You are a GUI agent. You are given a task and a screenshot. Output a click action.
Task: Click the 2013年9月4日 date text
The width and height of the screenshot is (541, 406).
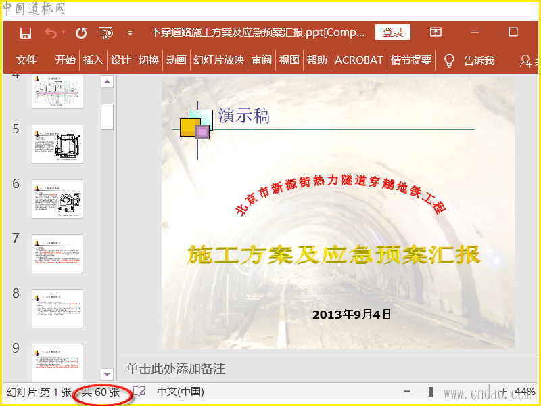pyautogui.click(x=352, y=315)
